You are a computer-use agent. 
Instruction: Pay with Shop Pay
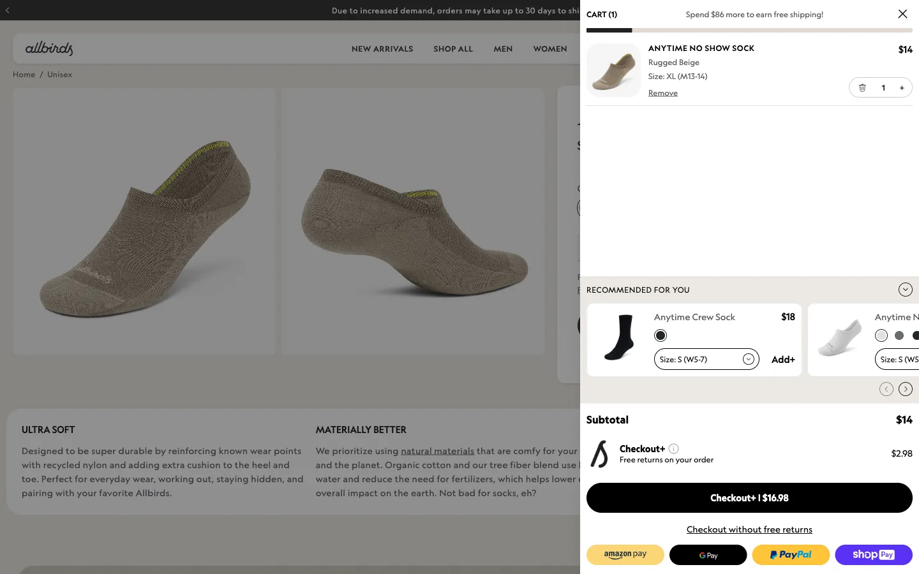pos(874,555)
